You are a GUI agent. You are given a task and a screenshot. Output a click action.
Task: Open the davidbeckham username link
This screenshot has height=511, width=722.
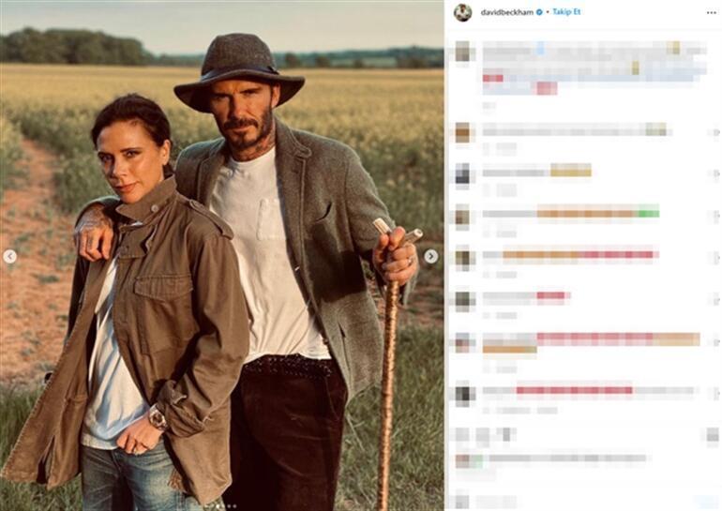click(x=507, y=12)
